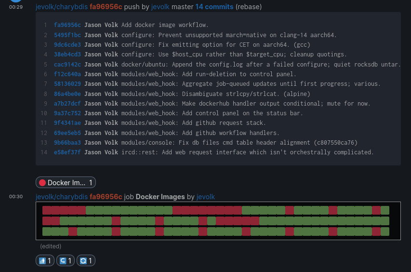
Task: Open commit 9dc6cde3 about CET option
Action: (x=67, y=44)
